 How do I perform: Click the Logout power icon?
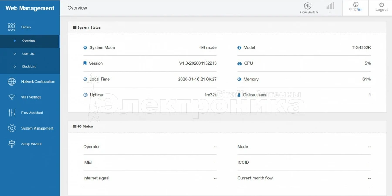[x=381, y=5]
